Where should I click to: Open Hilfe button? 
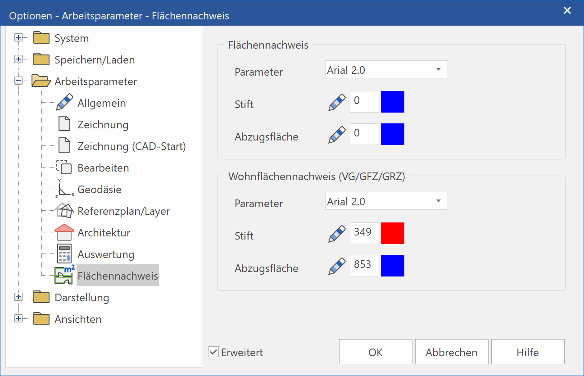pyautogui.click(x=528, y=352)
